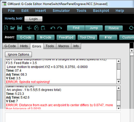134x122 pixels.
Task: Open a file with the folder icon
Action: [x=13, y=28]
